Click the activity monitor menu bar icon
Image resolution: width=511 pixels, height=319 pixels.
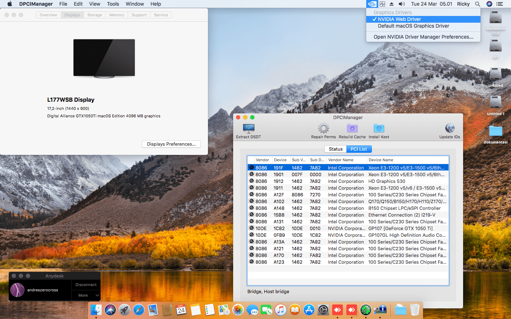(382, 4)
